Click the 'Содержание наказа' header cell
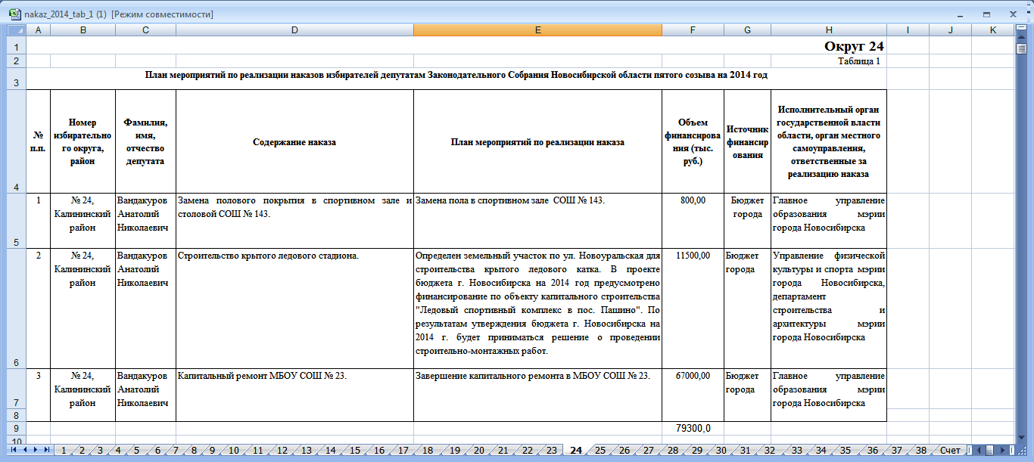Screen dimensions: 1034x462 294,142
